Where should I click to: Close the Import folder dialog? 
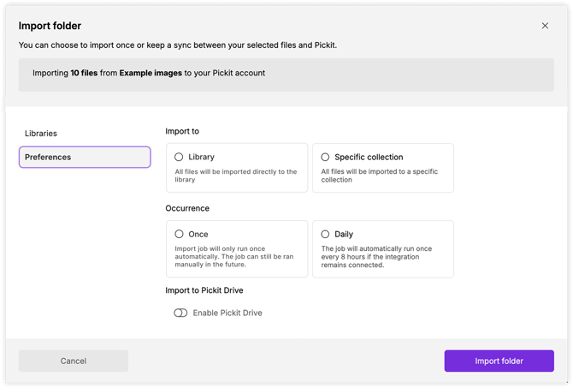coord(545,26)
